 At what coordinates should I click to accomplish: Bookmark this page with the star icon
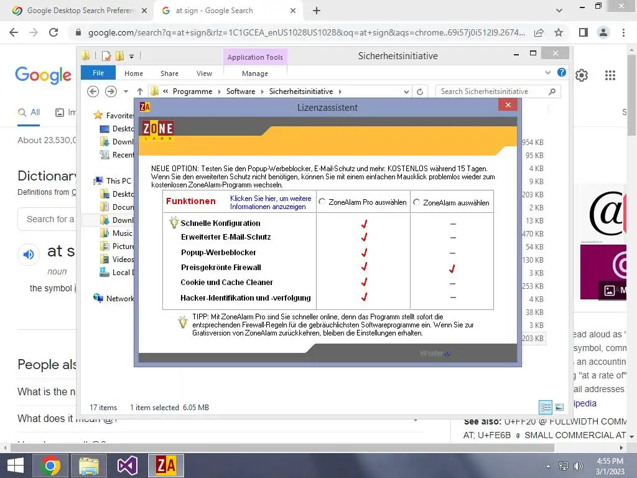[x=559, y=32]
